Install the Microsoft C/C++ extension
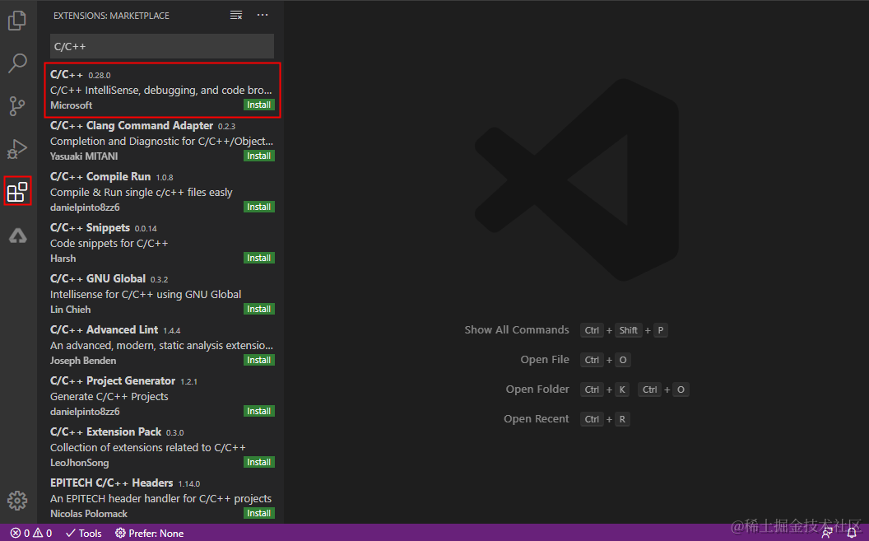869x541 pixels. pyautogui.click(x=259, y=105)
